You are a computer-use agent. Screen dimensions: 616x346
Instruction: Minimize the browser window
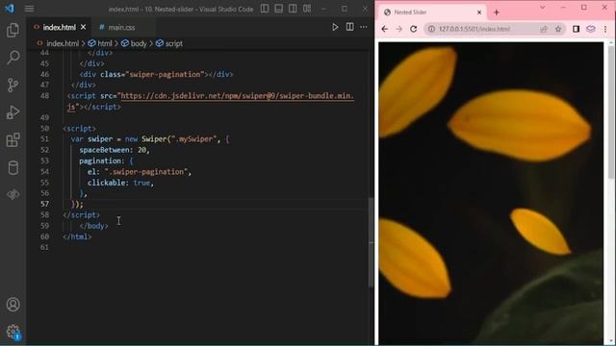point(563,8)
